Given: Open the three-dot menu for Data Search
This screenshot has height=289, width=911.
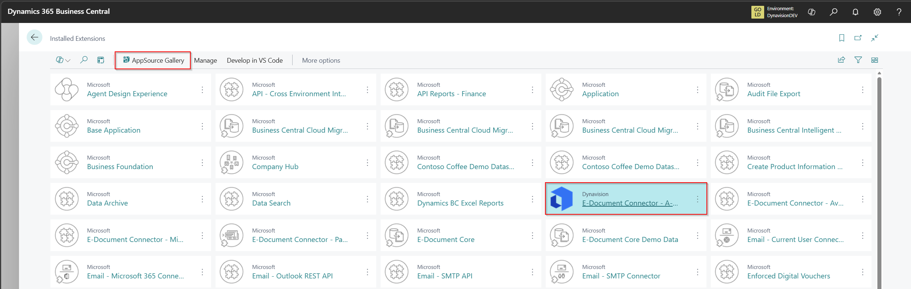Looking at the screenshot, I should point(367,199).
